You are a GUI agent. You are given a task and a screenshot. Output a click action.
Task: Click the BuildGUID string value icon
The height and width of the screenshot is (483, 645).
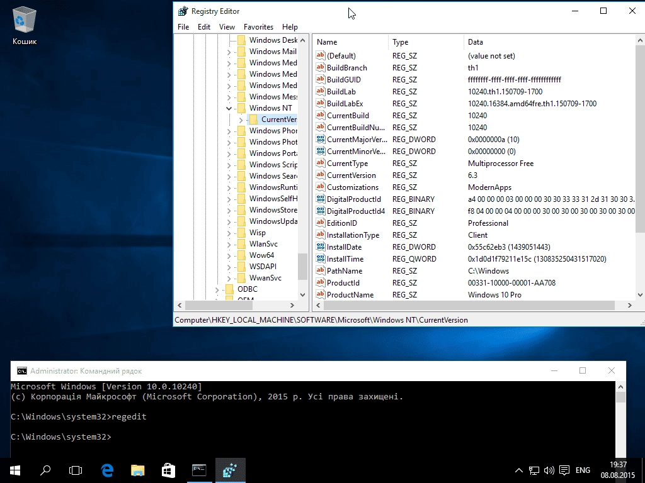pyautogui.click(x=321, y=79)
